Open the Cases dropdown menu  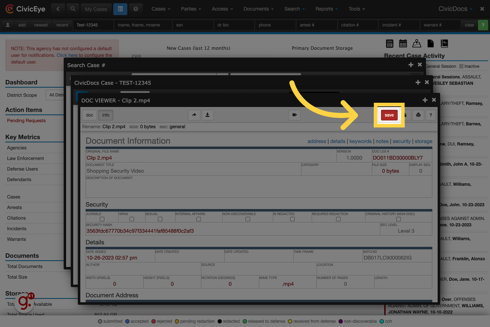coord(161,9)
